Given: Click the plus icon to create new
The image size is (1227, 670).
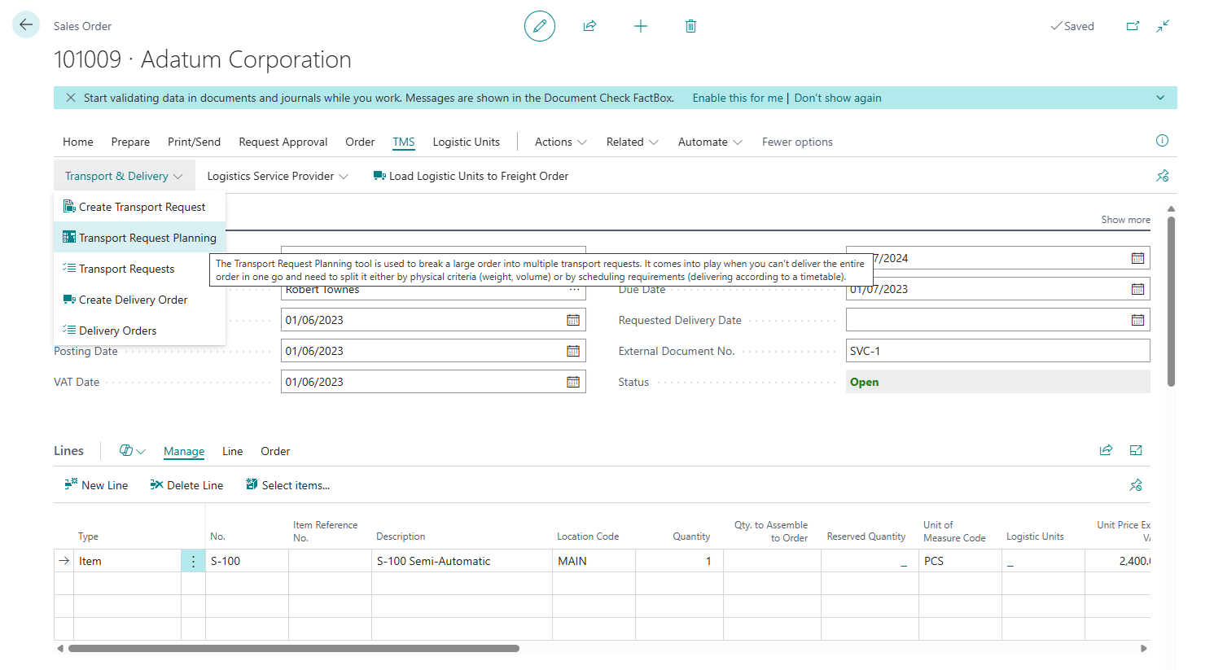Looking at the screenshot, I should tap(641, 26).
